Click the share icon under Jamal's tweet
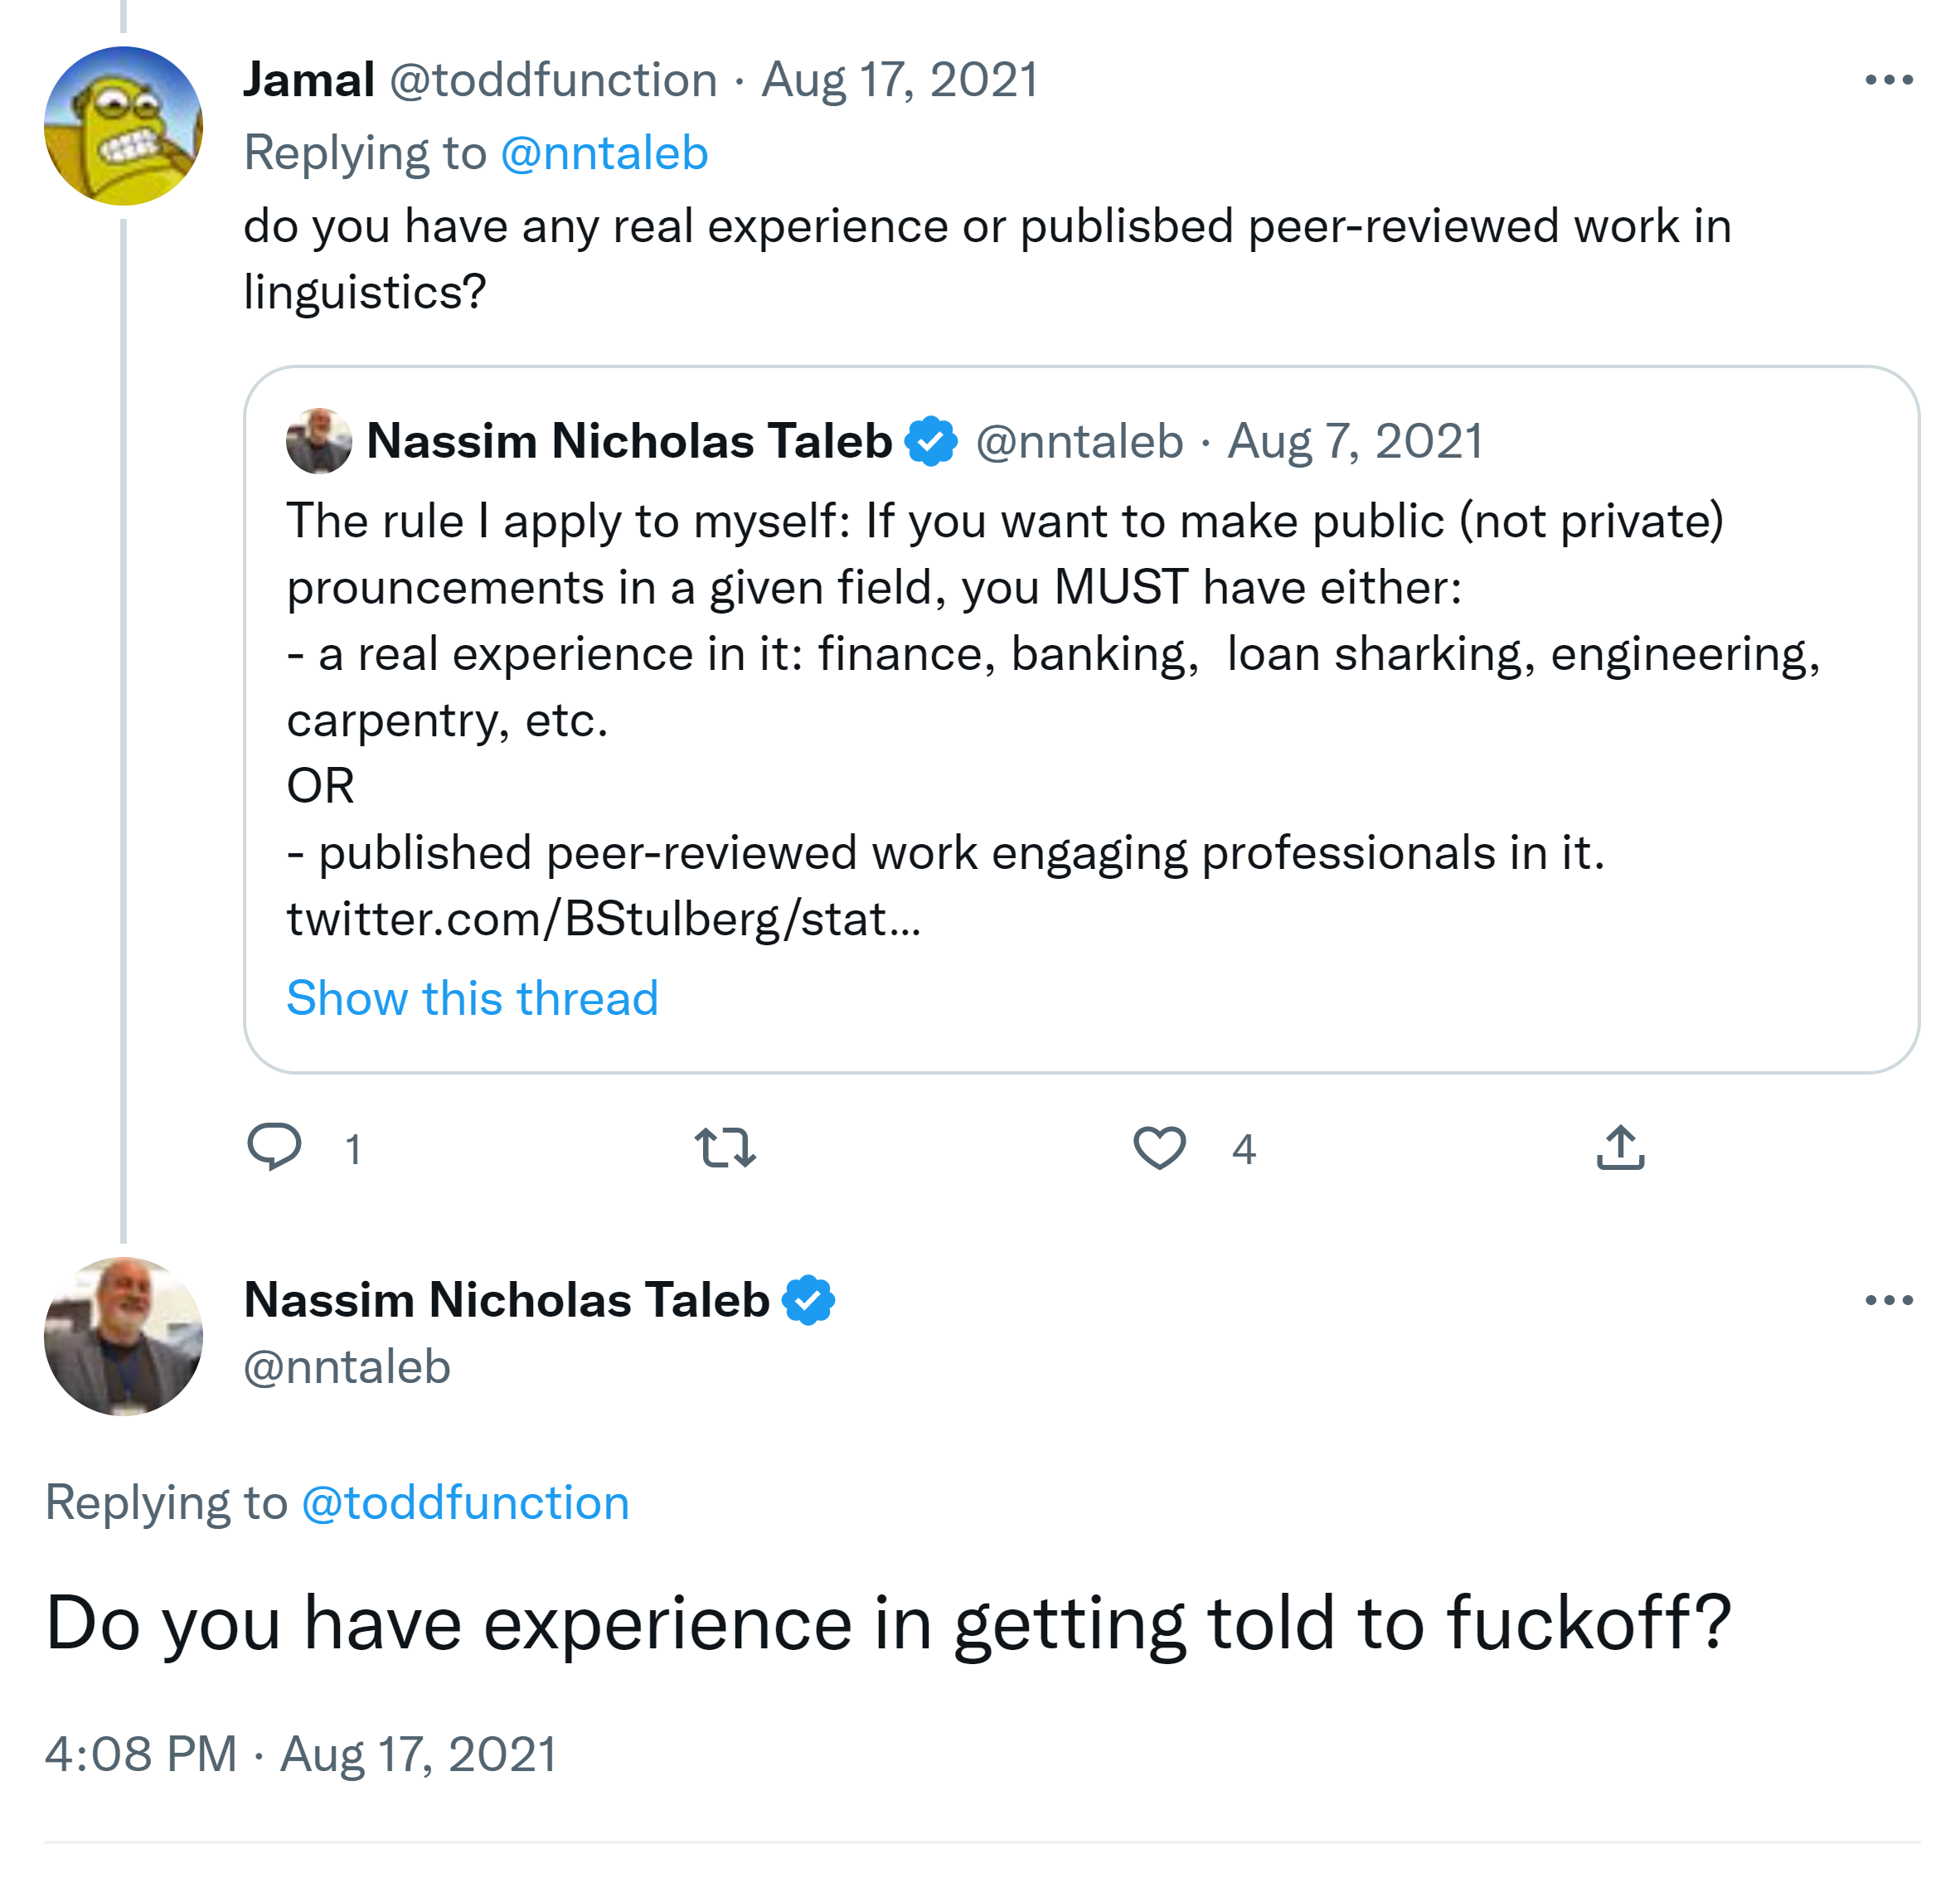The height and width of the screenshot is (1883, 1960). pyautogui.click(x=1620, y=1147)
